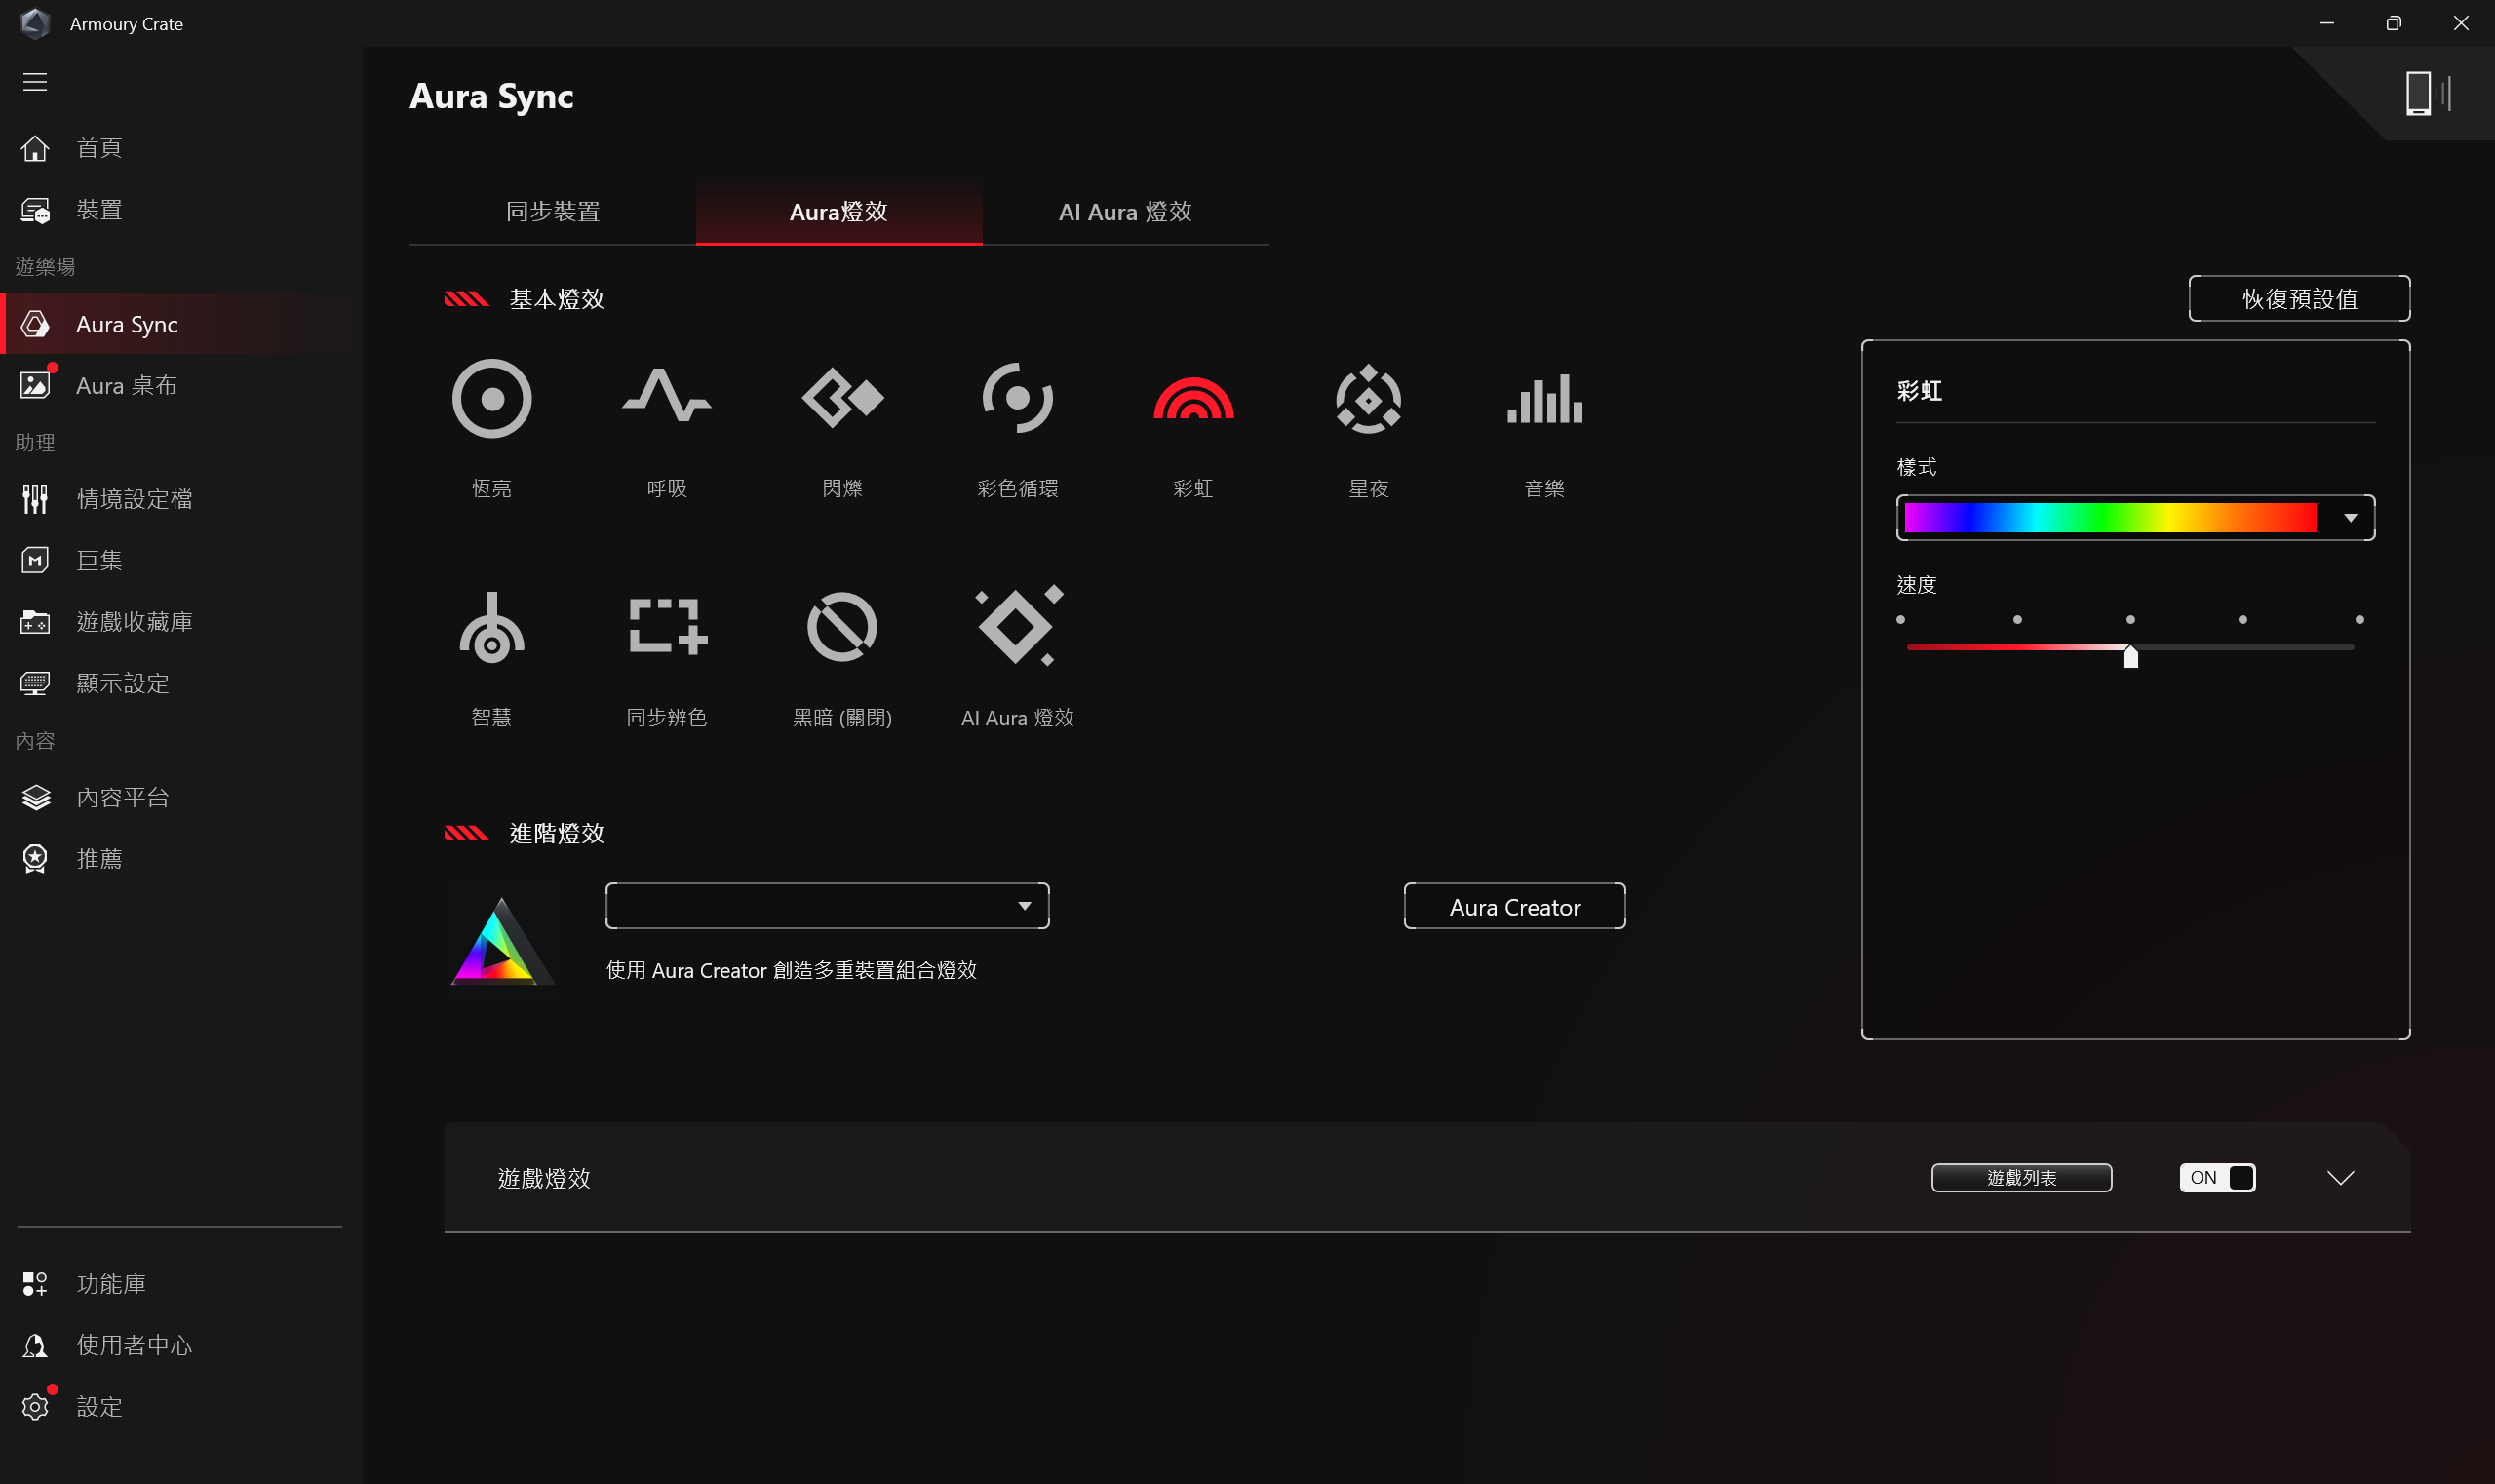2495x1484 pixels.
Task: Open 功能庫 feature library in the sidebar
Action: [180, 1284]
